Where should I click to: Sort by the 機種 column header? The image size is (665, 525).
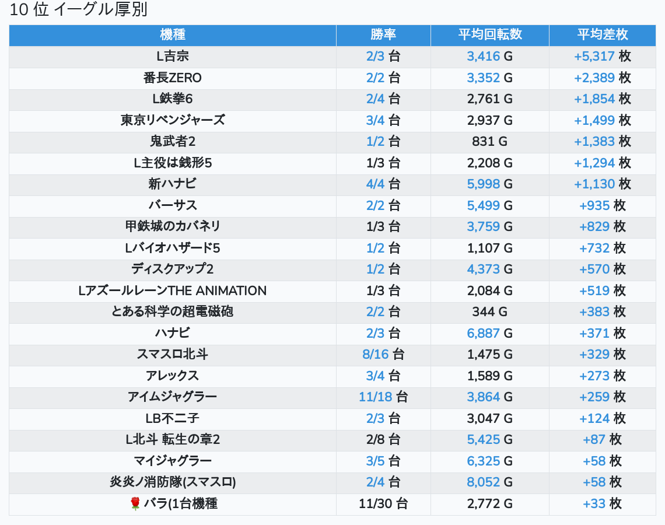[173, 35]
